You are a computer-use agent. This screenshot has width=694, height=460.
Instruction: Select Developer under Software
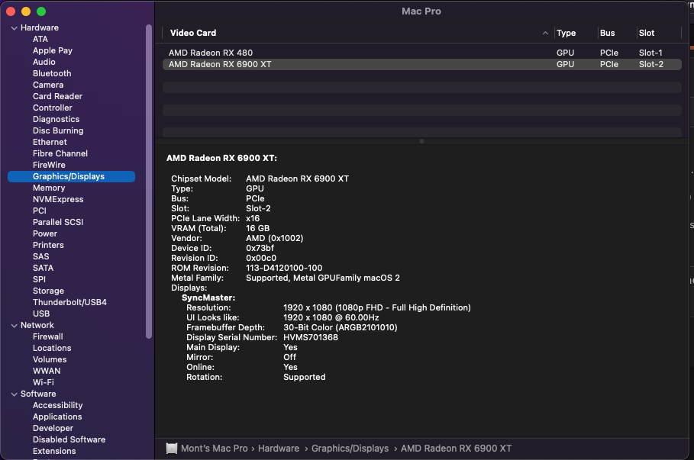point(53,428)
